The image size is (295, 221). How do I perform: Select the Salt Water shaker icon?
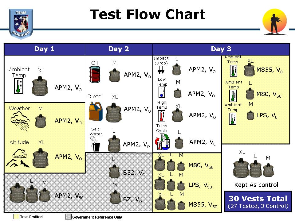[96, 144]
